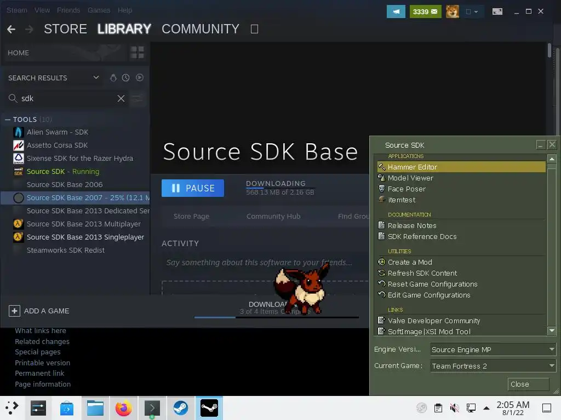
Task: Click ADD A GAME button
Action: [x=39, y=311]
